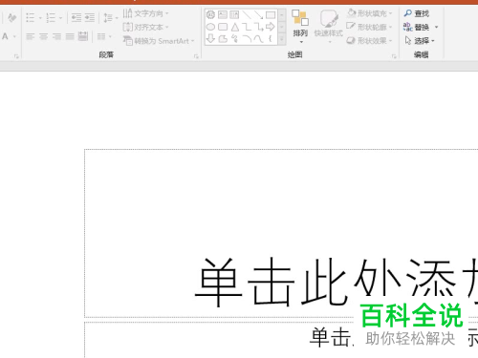Screen dimensions: 478x358
Task: Click 替换 replace button
Action: (x=416, y=27)
